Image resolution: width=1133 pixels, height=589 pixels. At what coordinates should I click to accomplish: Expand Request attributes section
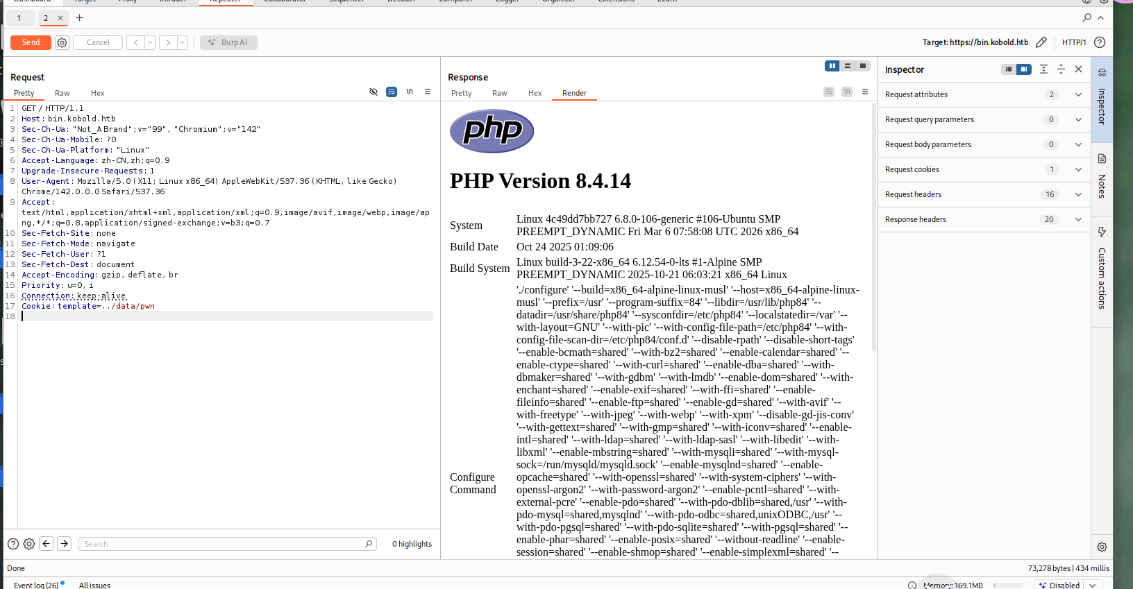(1078, 94)
